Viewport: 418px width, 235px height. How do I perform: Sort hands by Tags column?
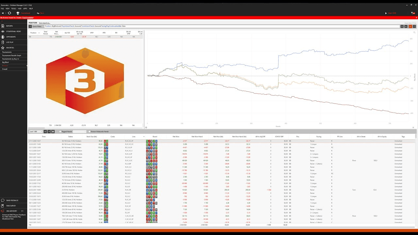pos(403,136)
